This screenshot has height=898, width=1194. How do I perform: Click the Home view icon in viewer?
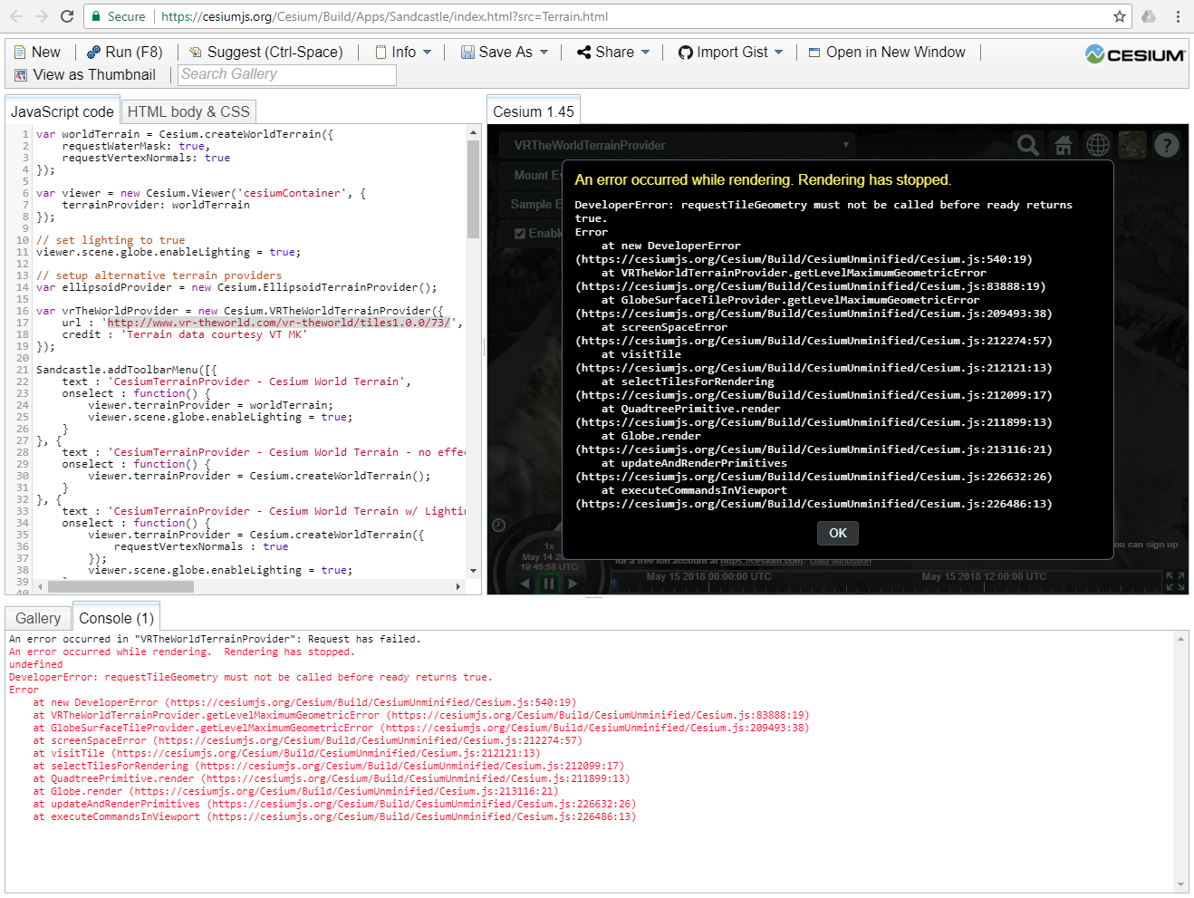pyautogui.click(x=1064, y=145)
